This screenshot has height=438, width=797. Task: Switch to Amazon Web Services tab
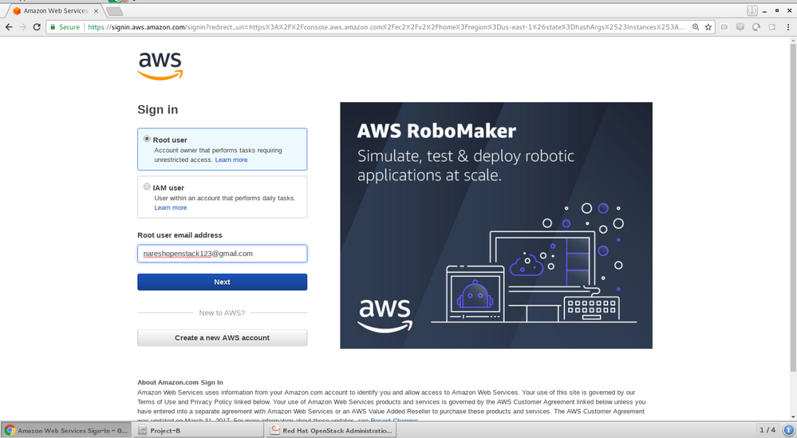[54, 11]
